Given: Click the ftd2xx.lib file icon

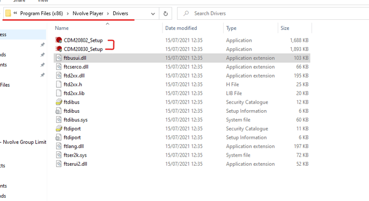Looking at the screenshot, I should (58, 93).
